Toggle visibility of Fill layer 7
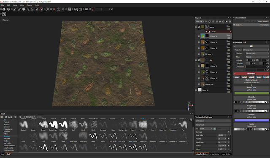Viewport: 270px width, 158px height. tap(199, 66)
